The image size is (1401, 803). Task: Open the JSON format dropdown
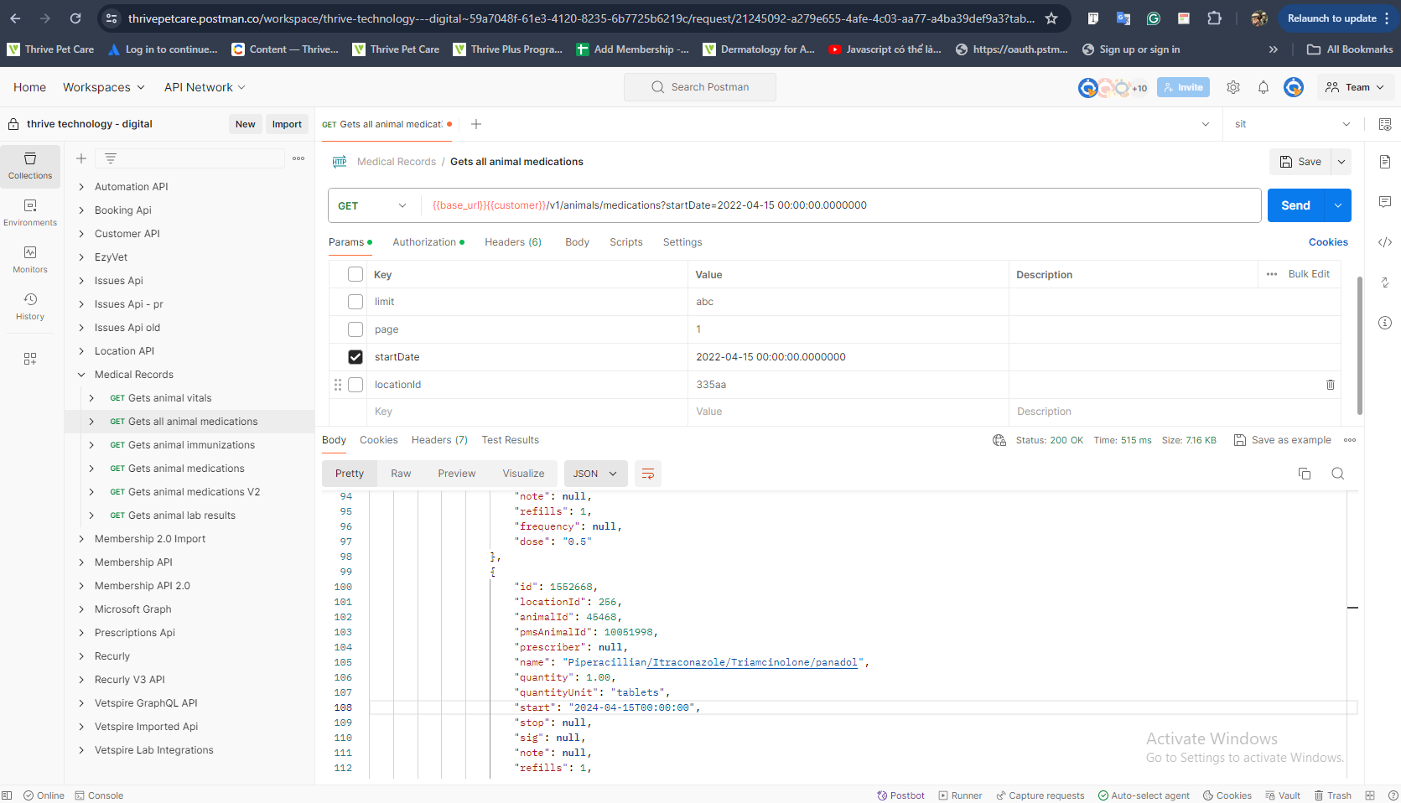tap(595, 474)
